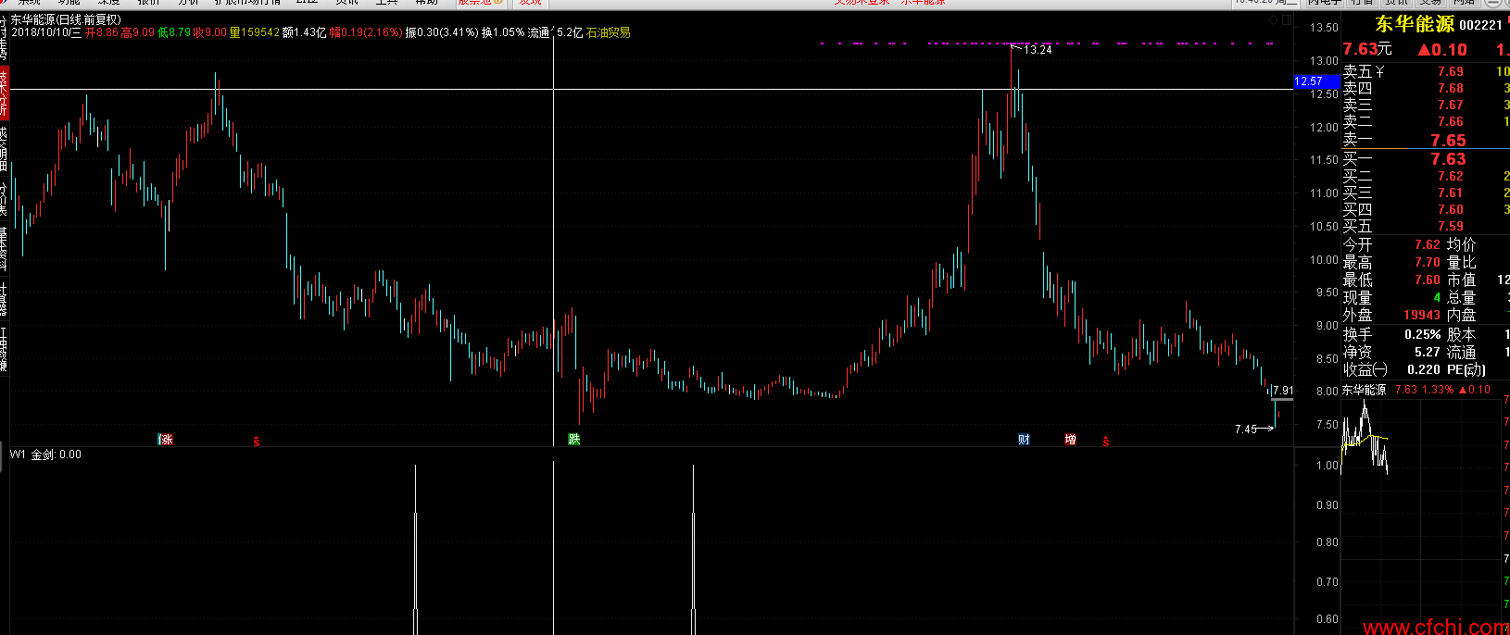Click the panel layout icon beside the diamond
This screenshot has width=1510, height=635.
[1285, 19]
